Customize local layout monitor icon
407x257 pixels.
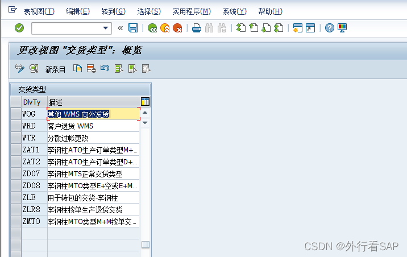pos(342,28)
